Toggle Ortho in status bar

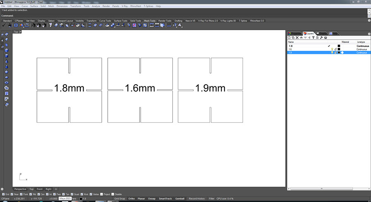[132, 199]
